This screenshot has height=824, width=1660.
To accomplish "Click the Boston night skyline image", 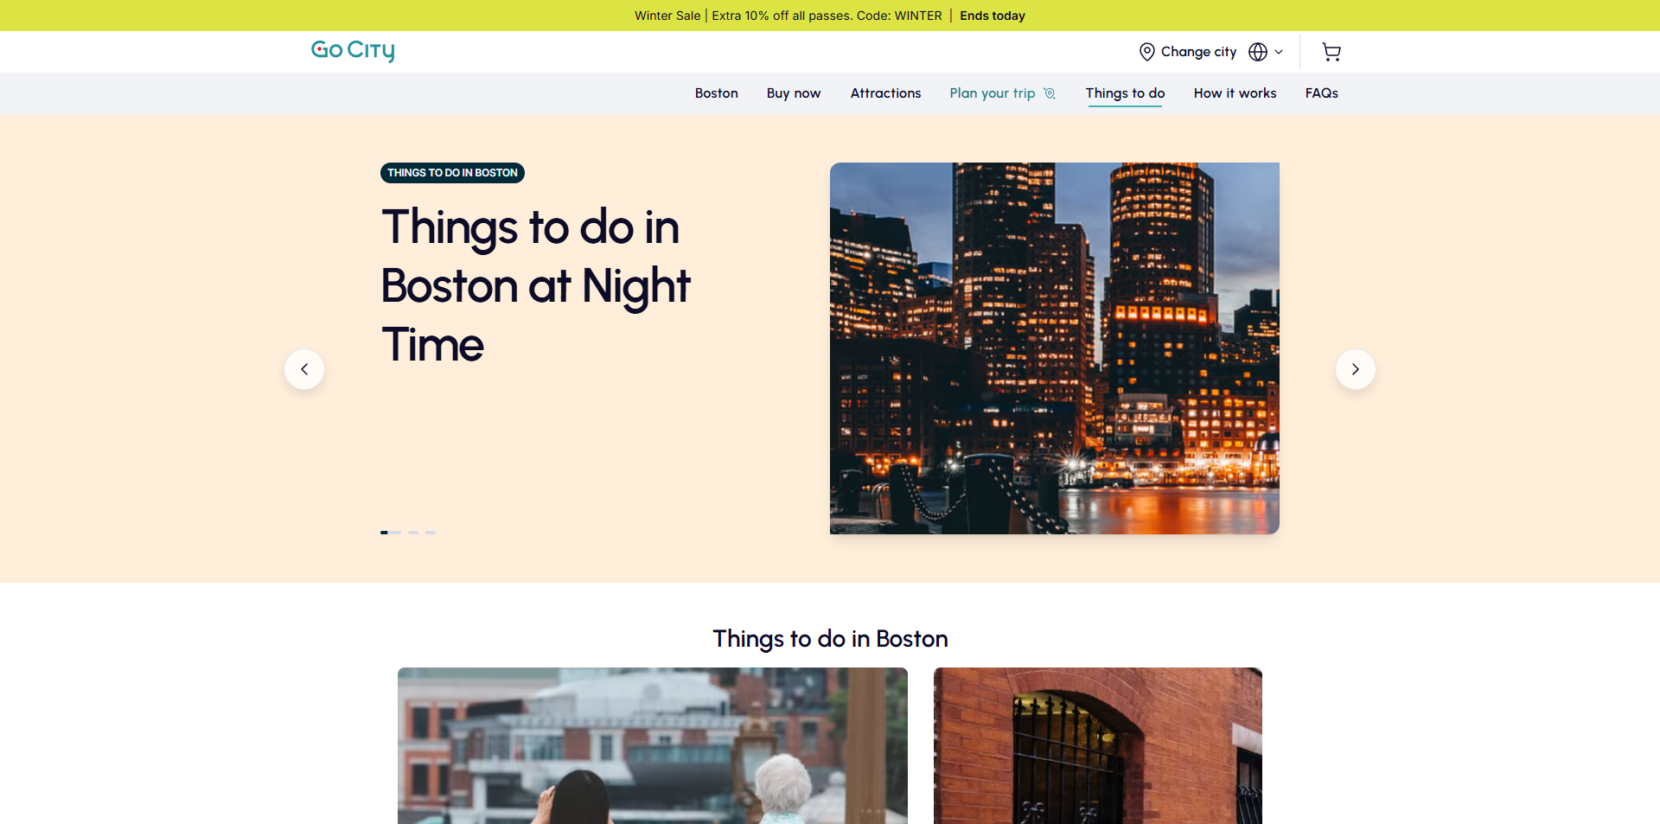I will (x=1054, y=348).
